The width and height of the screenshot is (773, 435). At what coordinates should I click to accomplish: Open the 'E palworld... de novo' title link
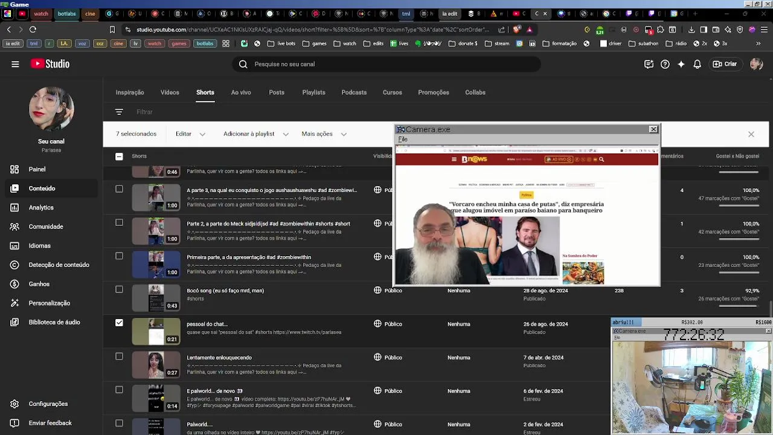pyautogui.click(x=214, y=391)
